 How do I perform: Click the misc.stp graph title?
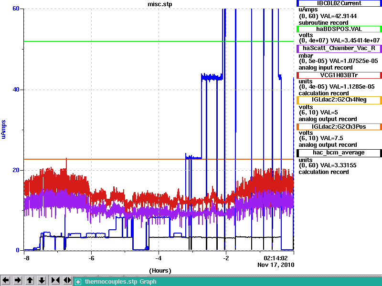[160, 4]
